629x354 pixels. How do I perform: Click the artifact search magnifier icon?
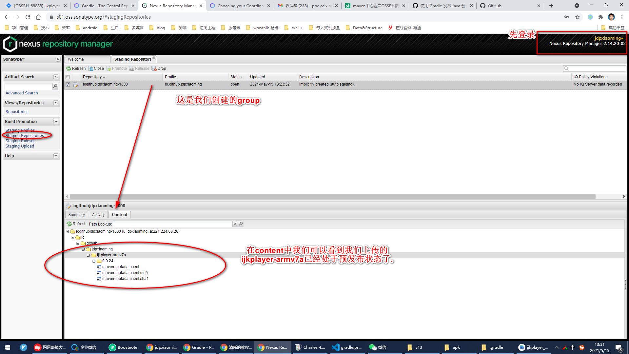click(55, 86)
